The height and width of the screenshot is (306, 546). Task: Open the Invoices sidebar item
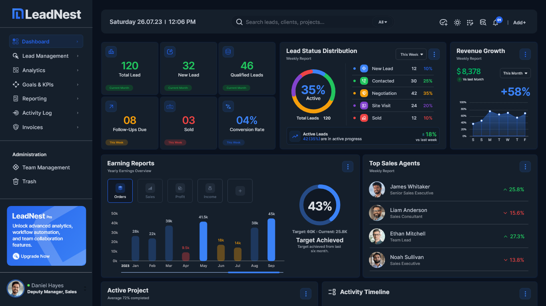click(46, 127)
